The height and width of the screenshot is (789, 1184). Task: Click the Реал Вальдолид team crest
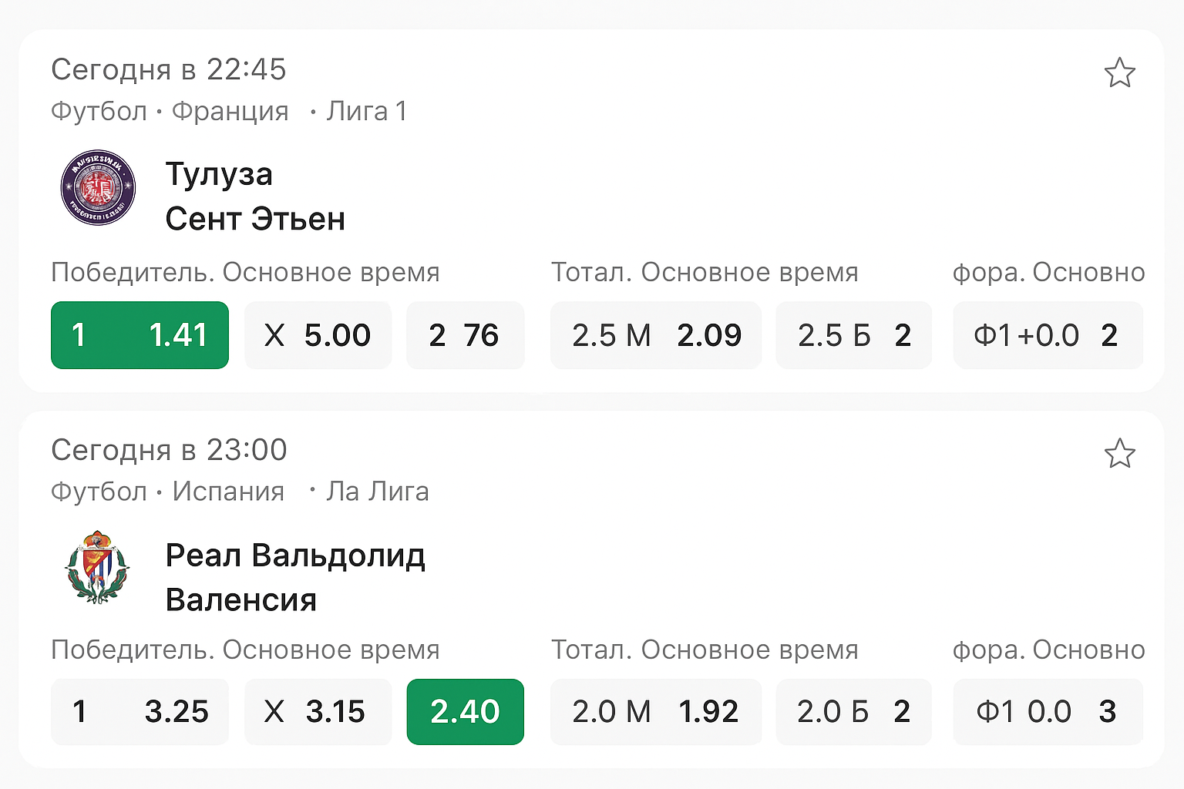coord(97,567)
